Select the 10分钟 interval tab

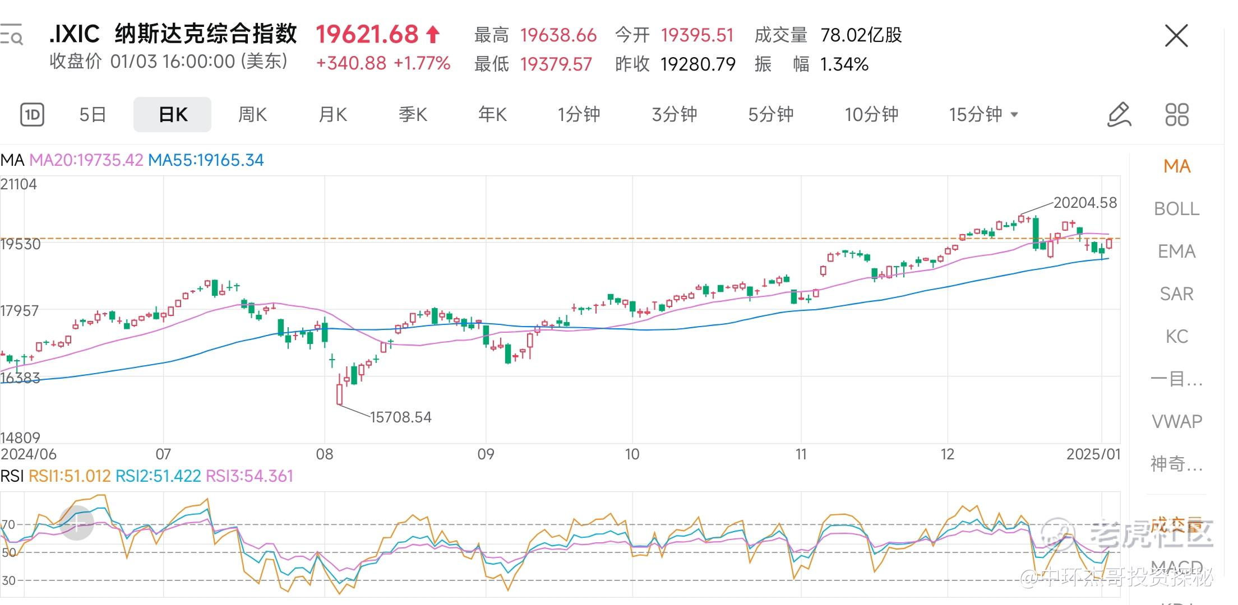point(871,114)
